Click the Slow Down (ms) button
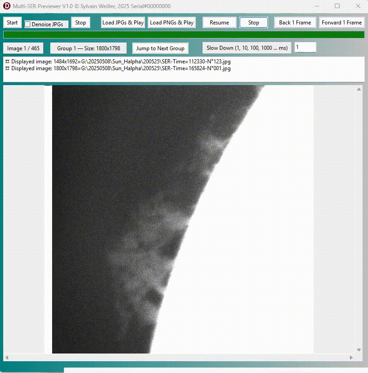 click(x=247, y=48)
